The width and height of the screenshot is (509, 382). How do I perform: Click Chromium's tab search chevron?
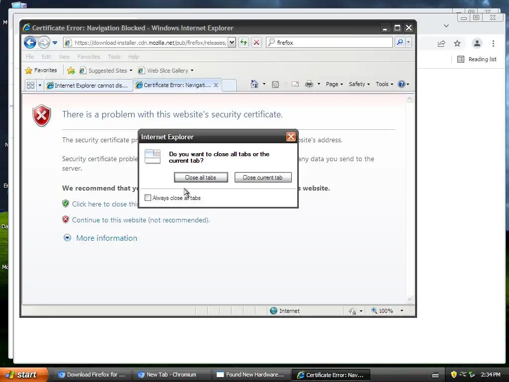[446, 26]
